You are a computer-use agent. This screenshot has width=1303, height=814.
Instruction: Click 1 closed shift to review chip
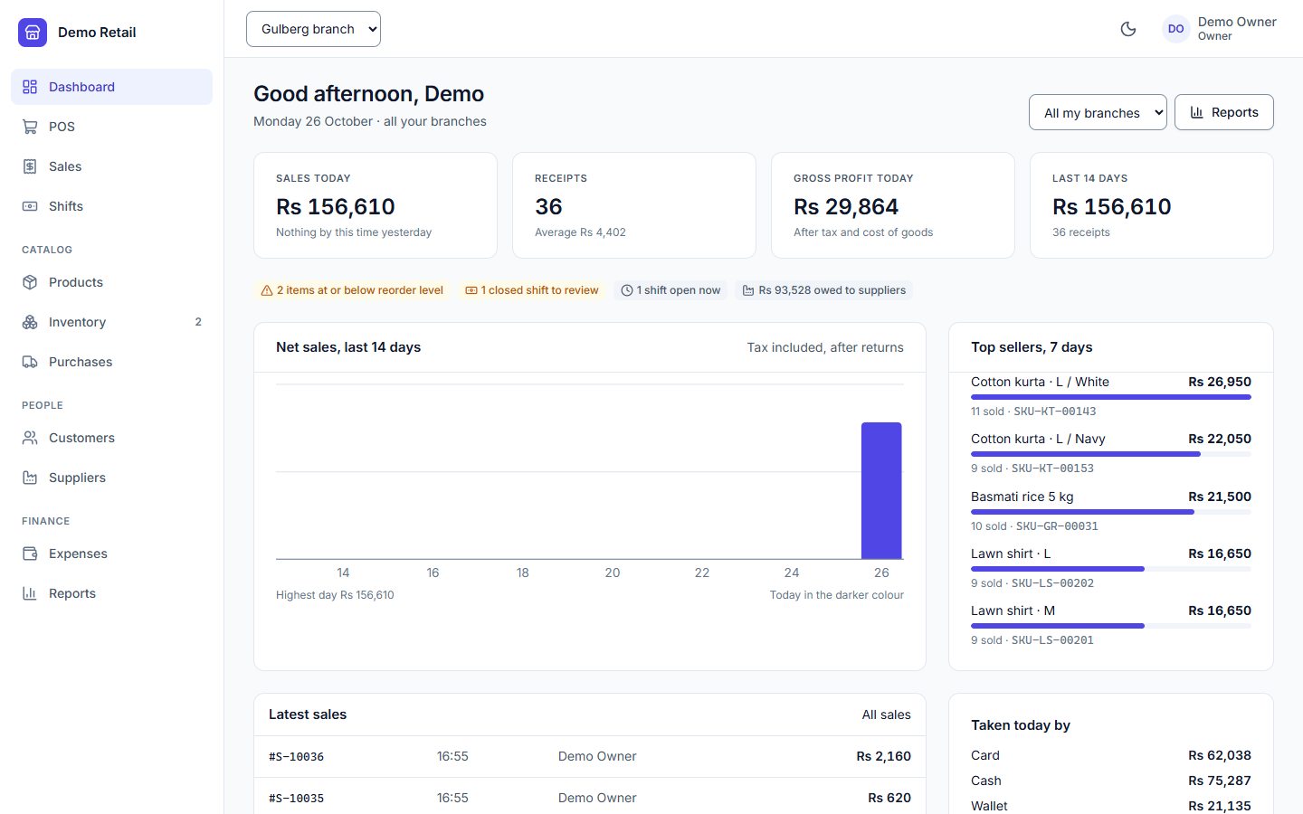pos(532,290)
